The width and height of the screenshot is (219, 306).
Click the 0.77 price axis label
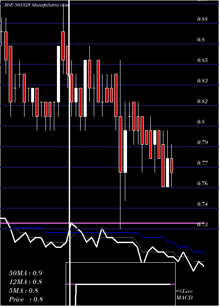pos(202,163)
